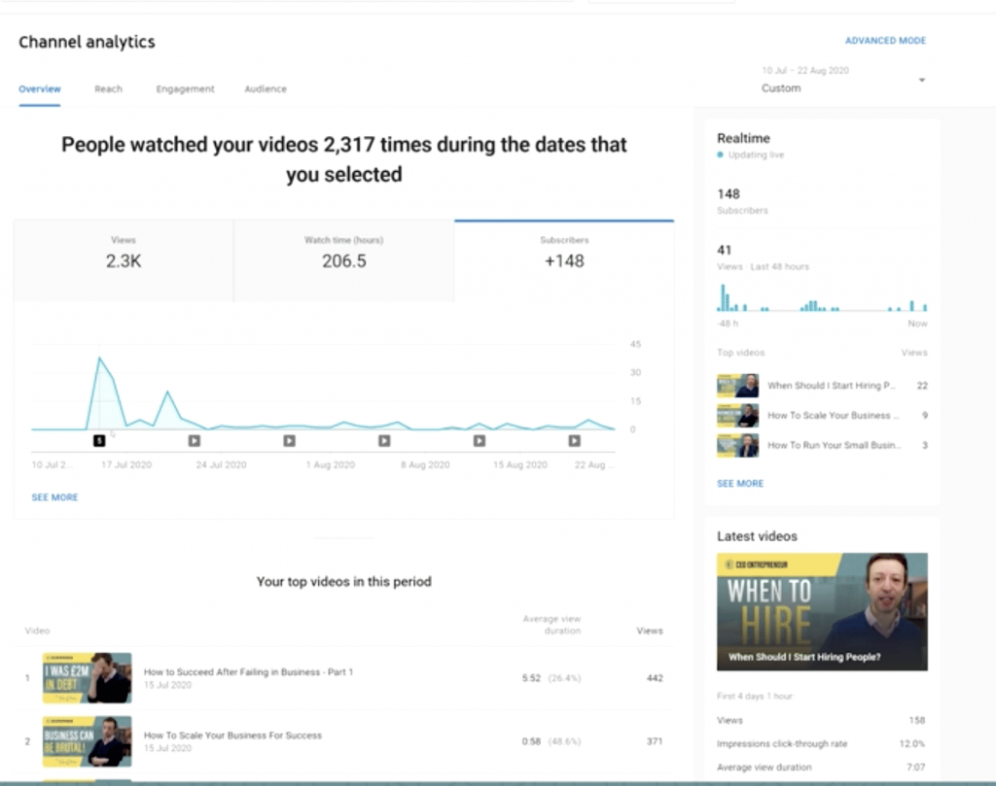Click 'How To Run Your Small Busin...' title in Realtime
Image resolution: width=996 pixels, height=786 pixels.
pyautogui.click(x=834, y=445)
